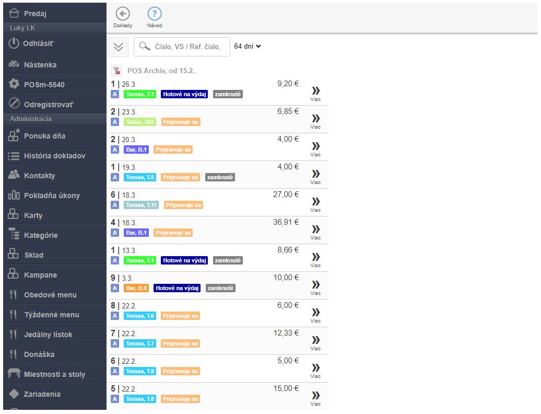Open Ponuka dňa from sidebar
Image resolution: width=541 pixels, height=414 pixels.
44,136
